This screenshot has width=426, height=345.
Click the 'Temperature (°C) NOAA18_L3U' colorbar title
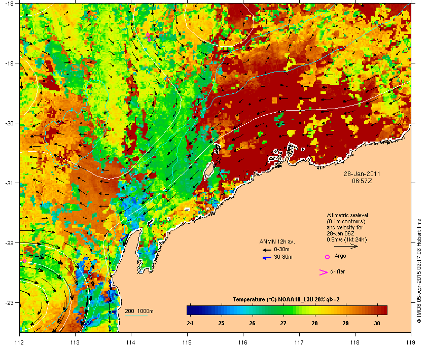pos(273,299)
